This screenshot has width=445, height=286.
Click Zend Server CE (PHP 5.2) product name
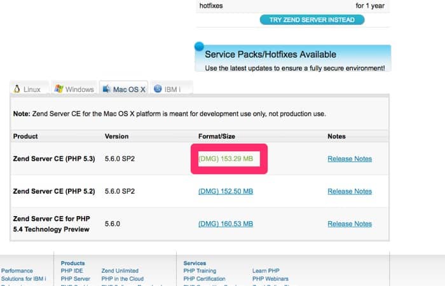pyautogui.click(x=54, y=191)
